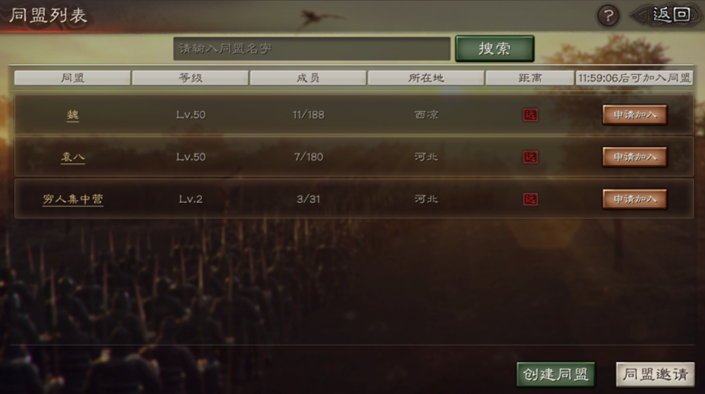
Task: Click the 返回 back arrow button
Action: (x=667, y=15)
